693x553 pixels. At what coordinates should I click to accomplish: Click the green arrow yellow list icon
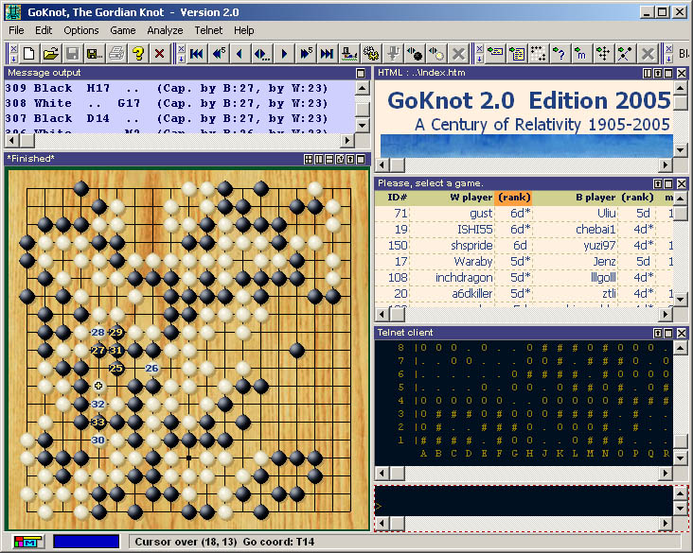point(516,54)
